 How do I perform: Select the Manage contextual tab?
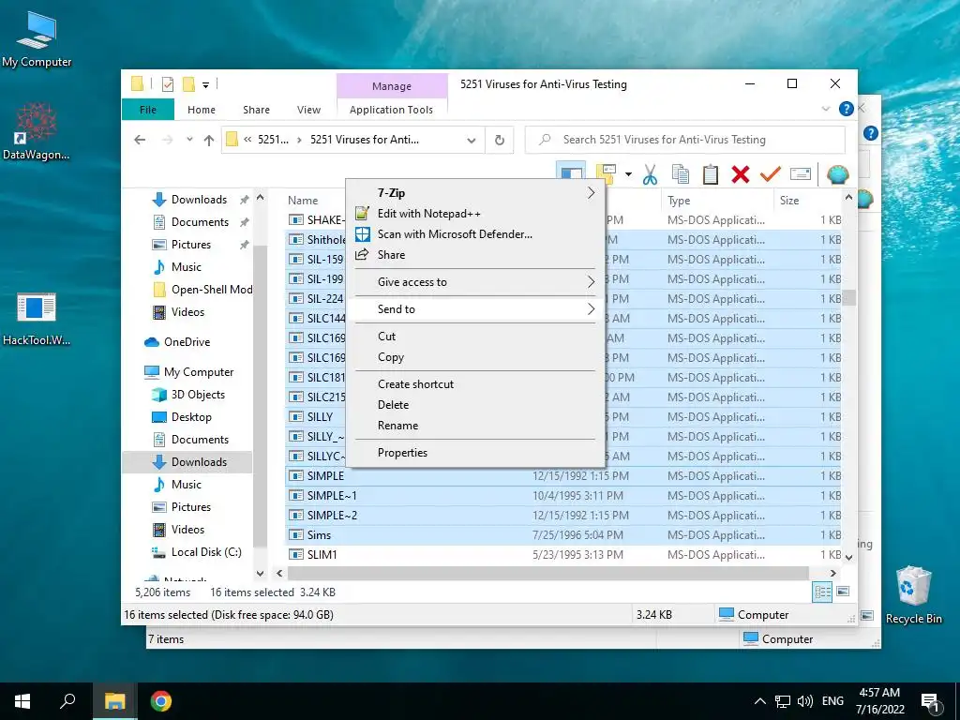(392, 86)
